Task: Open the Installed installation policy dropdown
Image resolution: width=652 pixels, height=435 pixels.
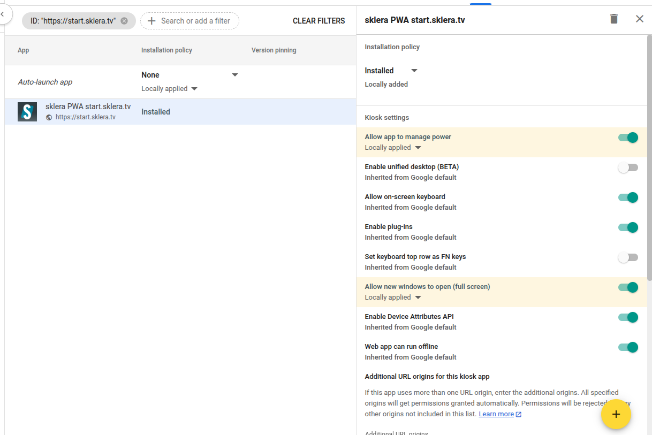Action: tap(391, 71)
